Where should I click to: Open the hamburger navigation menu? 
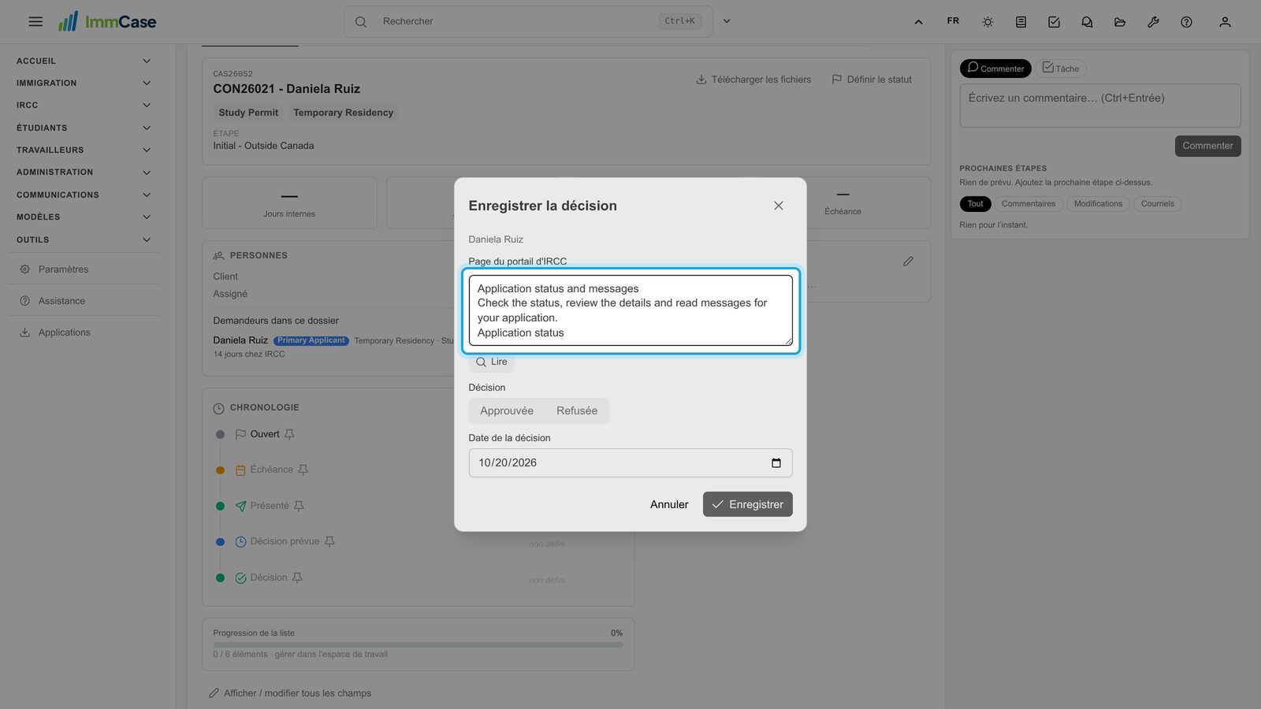[x=35, y=21]
